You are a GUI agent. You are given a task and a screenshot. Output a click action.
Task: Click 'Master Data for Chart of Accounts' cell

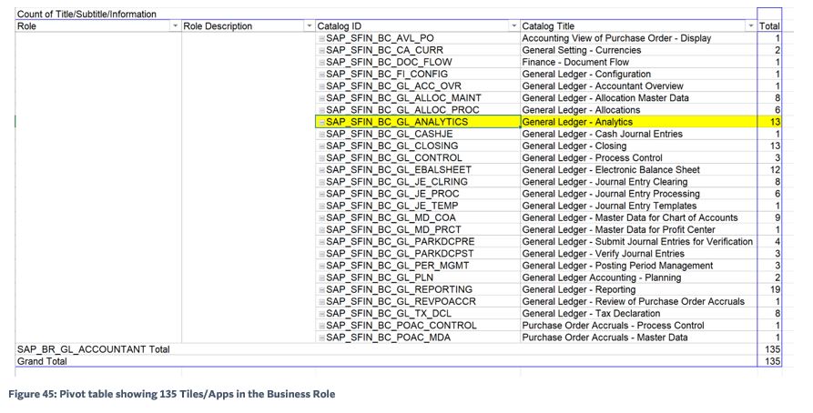click(x=639, y=217)
